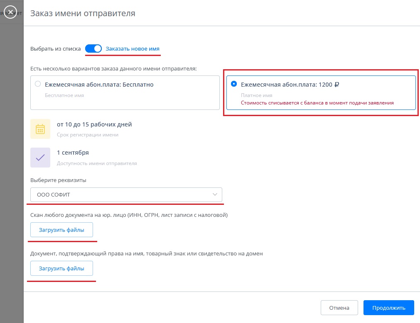Click the red balance charge notice text
Screen dimensions: 420x323
[x=317, y=103]
